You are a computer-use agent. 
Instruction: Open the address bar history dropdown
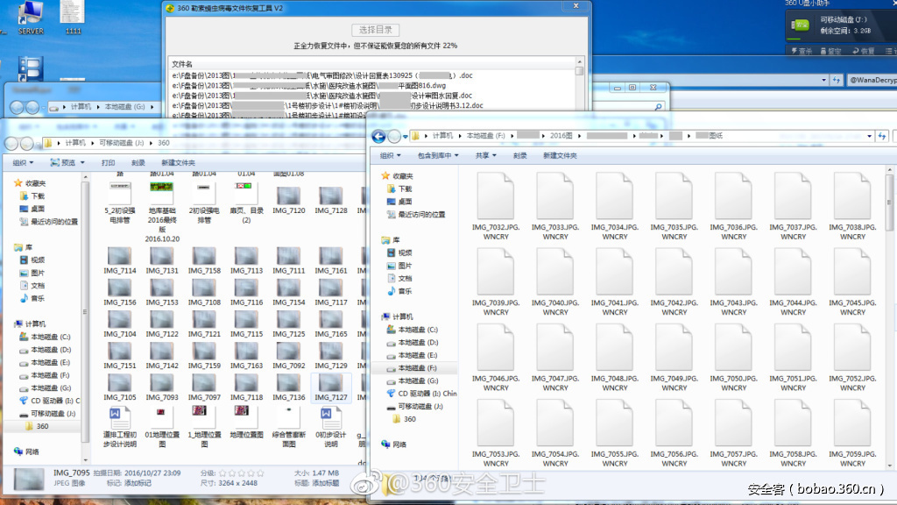pos(869,137)
